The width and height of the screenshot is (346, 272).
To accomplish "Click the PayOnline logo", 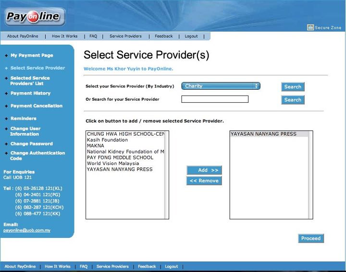I will (35, 17).
